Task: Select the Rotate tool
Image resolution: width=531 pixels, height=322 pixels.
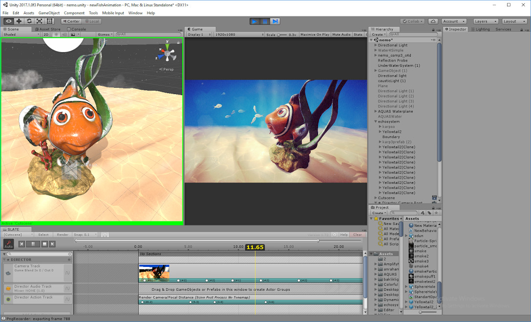Action: [29, 21]
